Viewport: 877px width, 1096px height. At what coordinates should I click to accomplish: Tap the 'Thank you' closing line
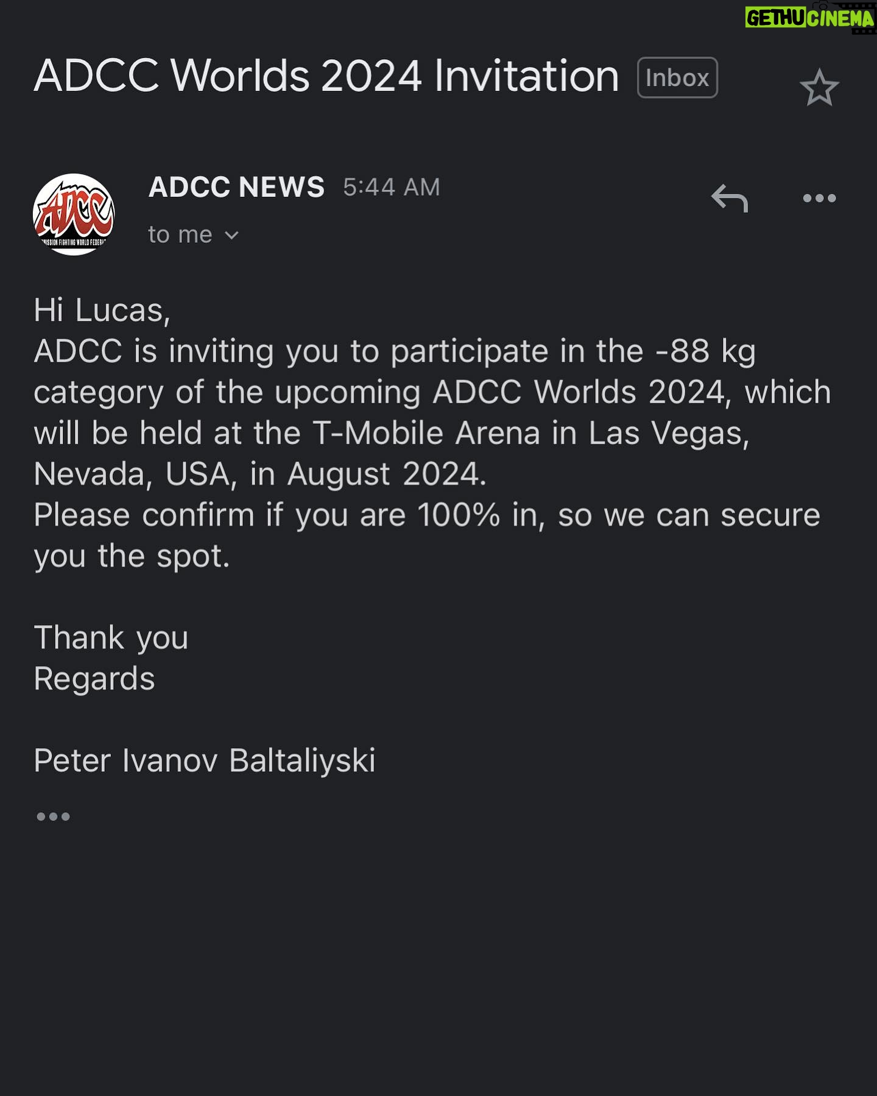click(x=111, y=638)
